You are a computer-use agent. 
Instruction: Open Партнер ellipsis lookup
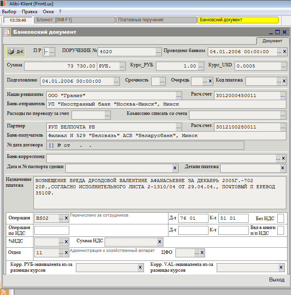tap(179, 127)
